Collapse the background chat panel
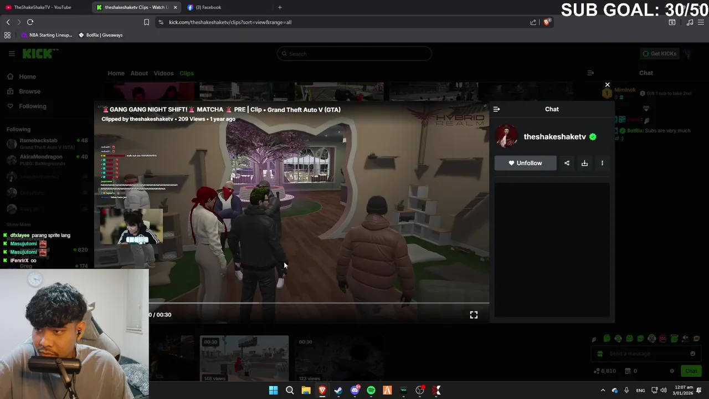Screen dimensions: 709x399 coord(590,73)
